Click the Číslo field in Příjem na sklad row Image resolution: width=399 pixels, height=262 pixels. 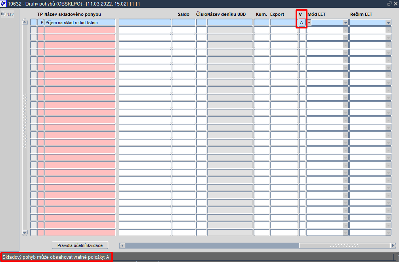pos(201,23)
